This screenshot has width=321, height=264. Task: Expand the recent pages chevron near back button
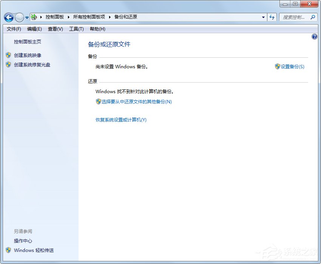(x=26, y=17)
